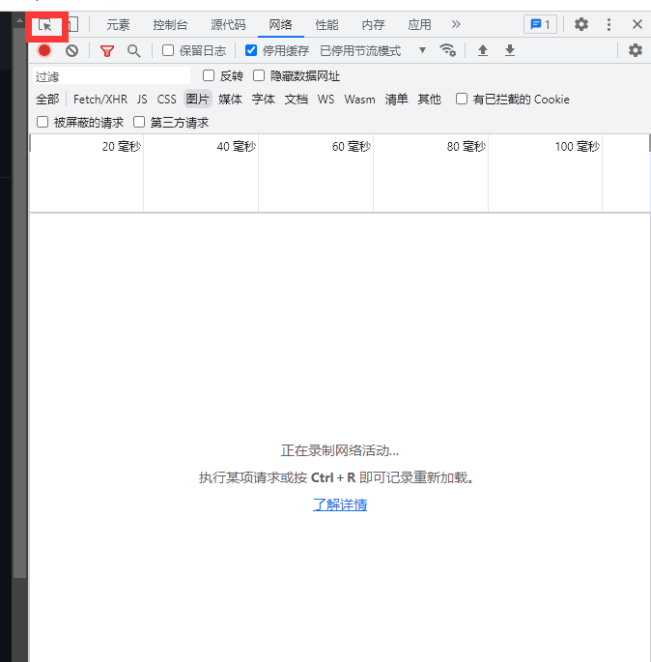Open the DevTools three-dot menu
Image resolution: width=651 pixels, height=662 pixels.
[x=609, y=24]
